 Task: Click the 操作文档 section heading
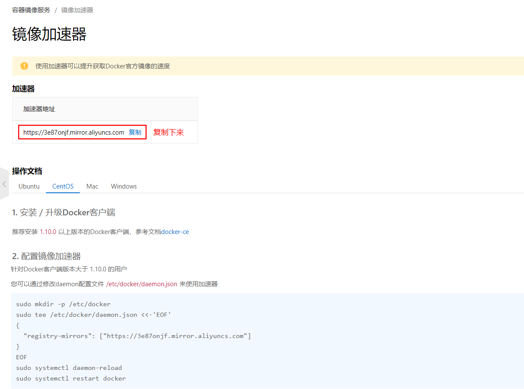27,171
